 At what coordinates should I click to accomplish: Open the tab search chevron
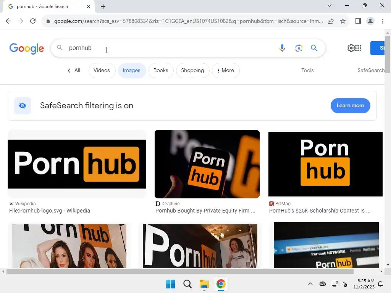[x=330, y=5]
